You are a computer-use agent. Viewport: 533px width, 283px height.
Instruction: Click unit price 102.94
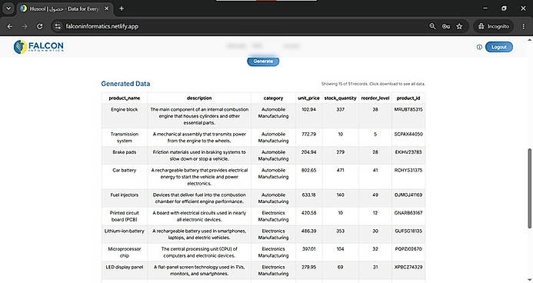coord(308,109)
